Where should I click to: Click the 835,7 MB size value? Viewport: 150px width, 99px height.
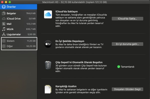[31, 29]
